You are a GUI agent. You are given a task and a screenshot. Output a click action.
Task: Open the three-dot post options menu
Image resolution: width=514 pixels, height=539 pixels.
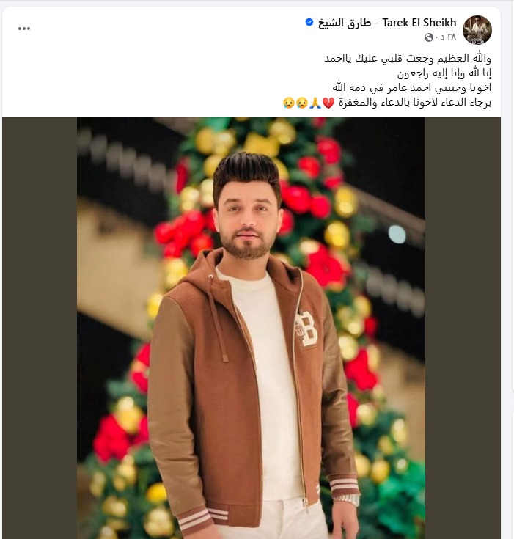24,29
